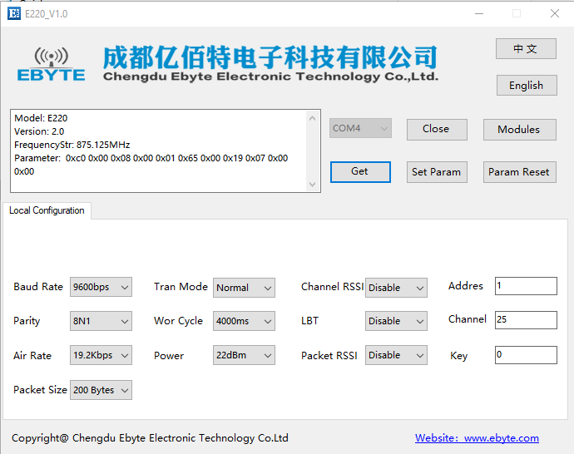Close the E220_V1.0 window
The image size is (574, 454).
click(x=555, y=13)
